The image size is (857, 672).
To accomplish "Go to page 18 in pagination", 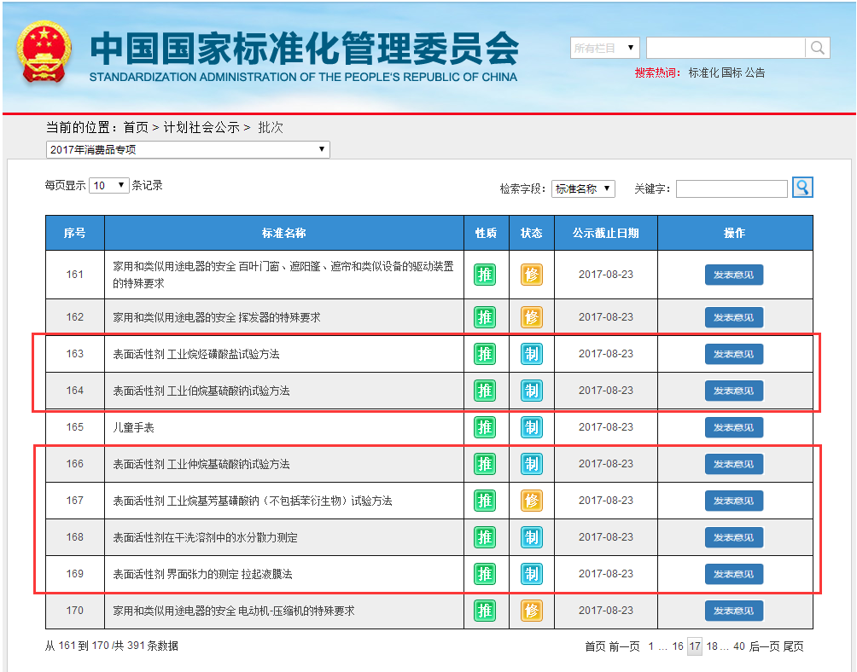I will [712, 646].
